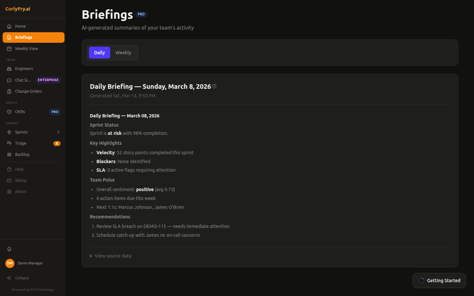This screenshot has height=296, width=474.
Task: Open the Admin settings gear
Action: (x=9, y=191)
